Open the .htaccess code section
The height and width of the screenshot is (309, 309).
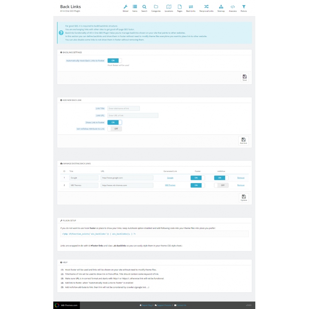233,8
